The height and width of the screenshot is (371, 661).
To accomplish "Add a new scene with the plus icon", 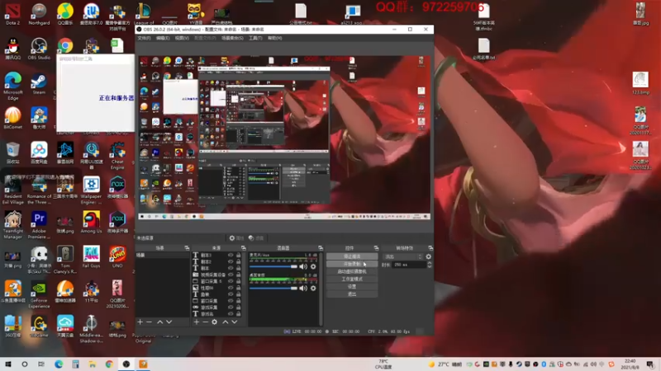I will (140, 322).
